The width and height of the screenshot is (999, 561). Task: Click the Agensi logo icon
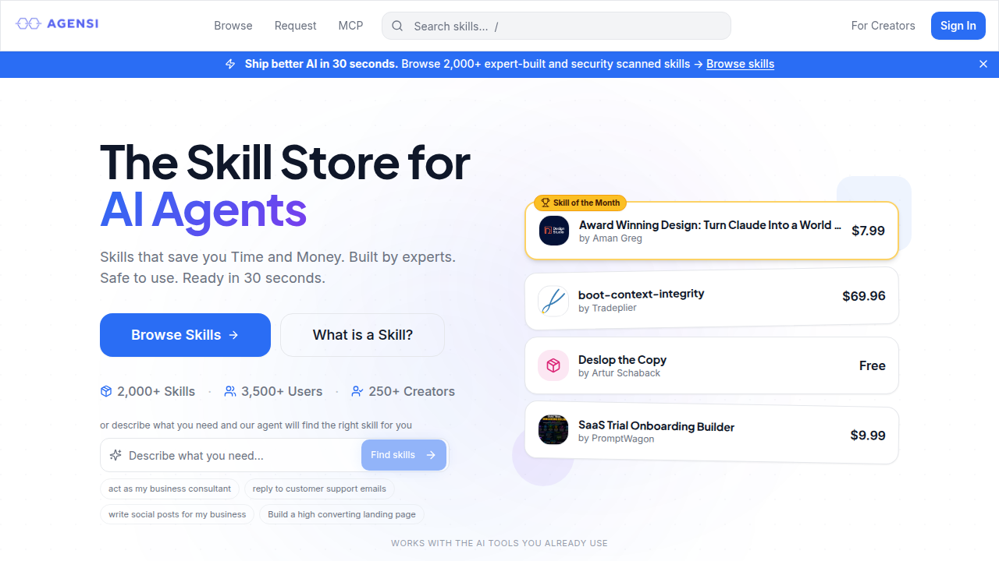pyautogui.click(x=29, y=24)
